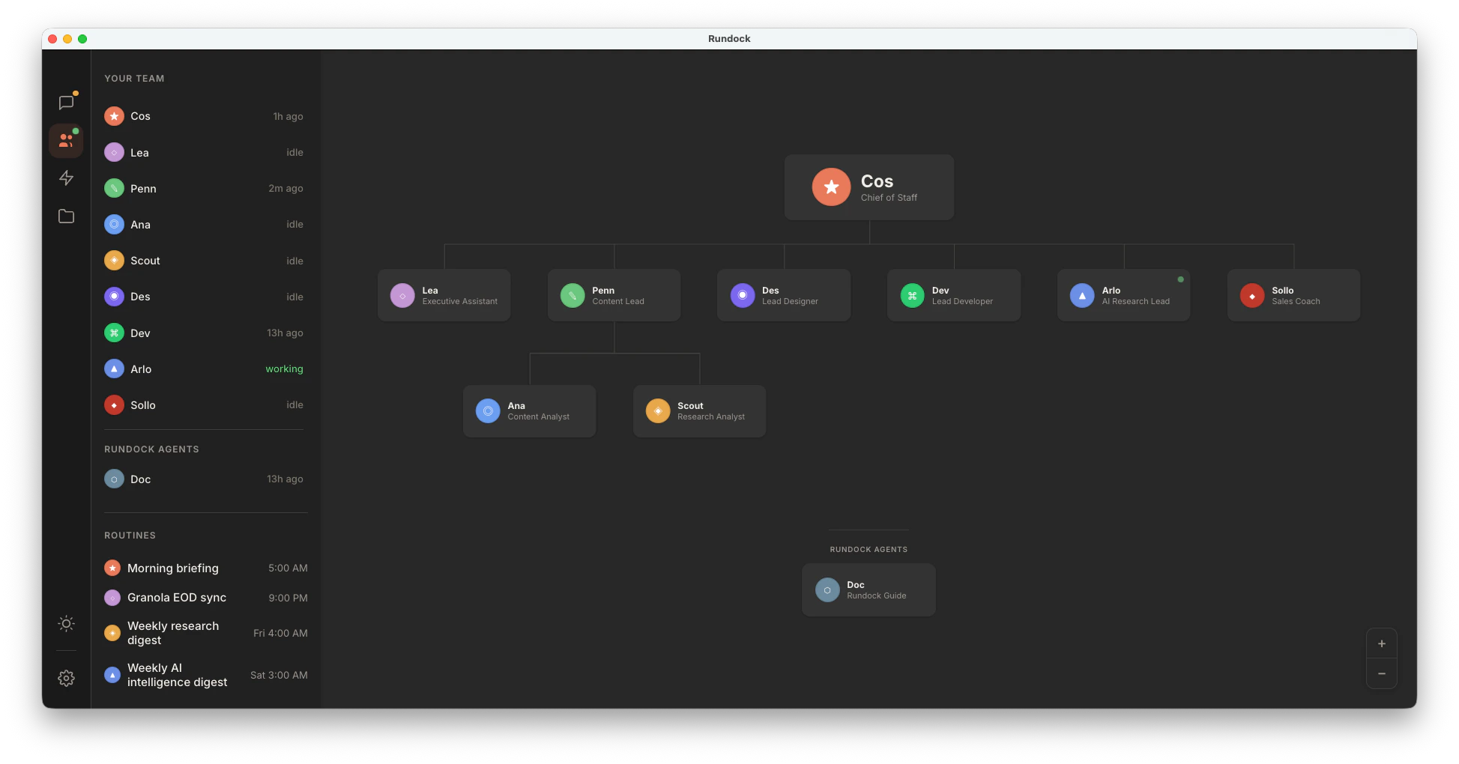Select '13h ago' status beside Dev

(x=285, y=333)
